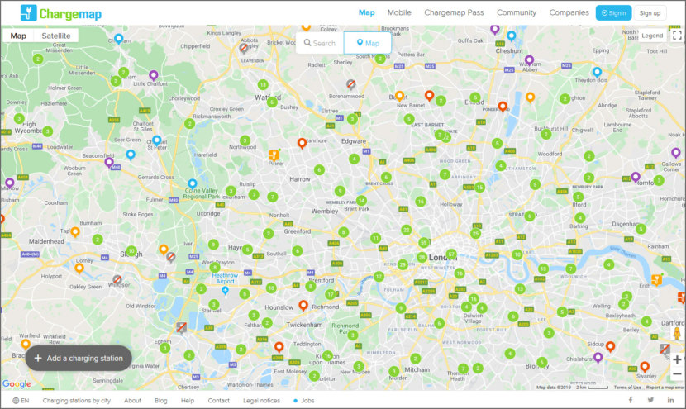Add a charging station
This screenshot has width=686, height=409.
pos(79,359)
